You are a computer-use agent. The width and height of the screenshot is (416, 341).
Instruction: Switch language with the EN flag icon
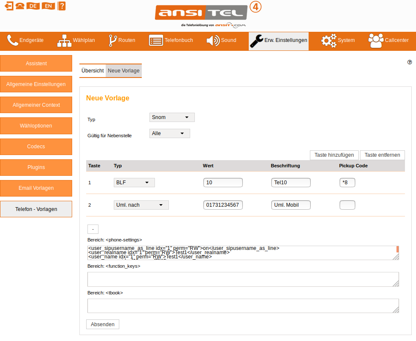point(48,6)
